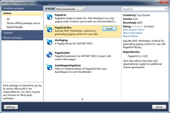Click the MvcPaging package icon
The height and width of the screenshot is (113, 170).
[x=49, y=42]
